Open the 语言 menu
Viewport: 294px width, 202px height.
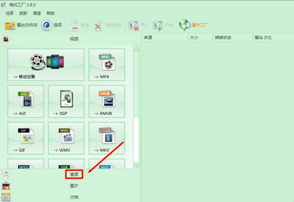point(37,13)
